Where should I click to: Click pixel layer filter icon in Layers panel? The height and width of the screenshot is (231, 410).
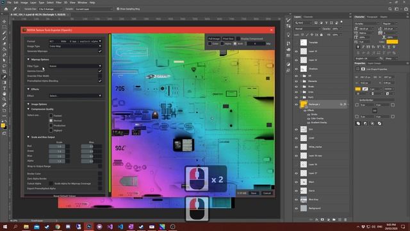point(316,23)
